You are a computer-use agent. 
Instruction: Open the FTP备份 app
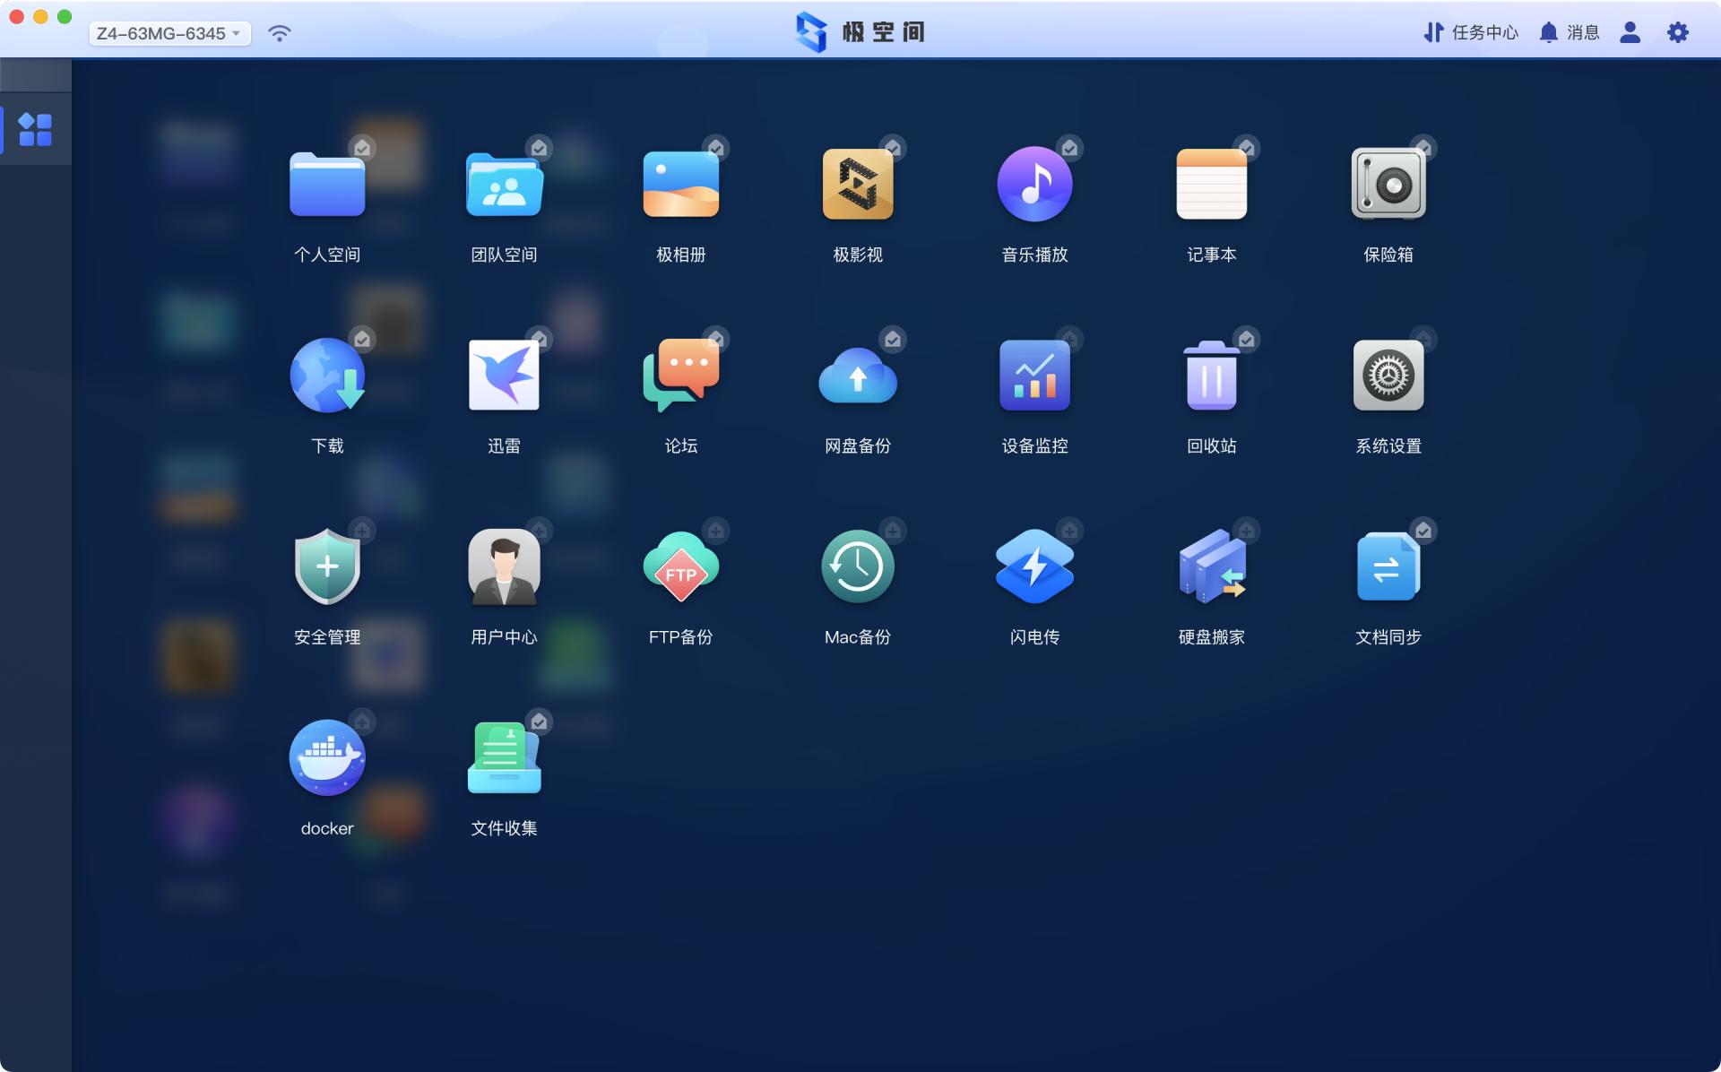pyautogui.click(x=680, y=567)
